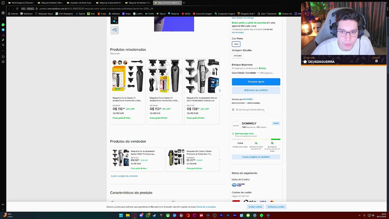
Task: Open WhatsApp from the taskbar
Action: 148,215
